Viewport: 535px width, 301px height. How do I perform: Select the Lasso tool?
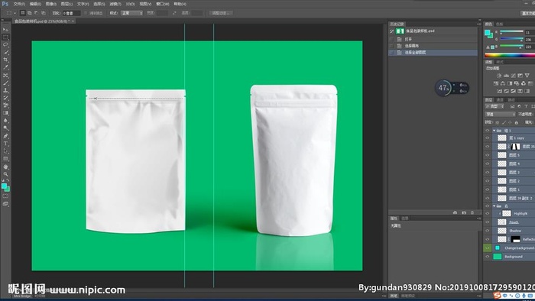pos(5,44)
